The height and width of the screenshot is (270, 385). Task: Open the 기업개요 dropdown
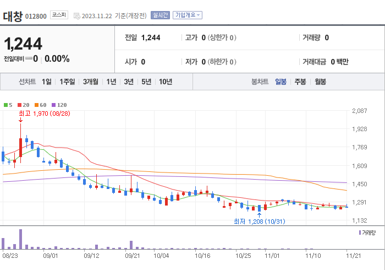(x=188, y=15)
